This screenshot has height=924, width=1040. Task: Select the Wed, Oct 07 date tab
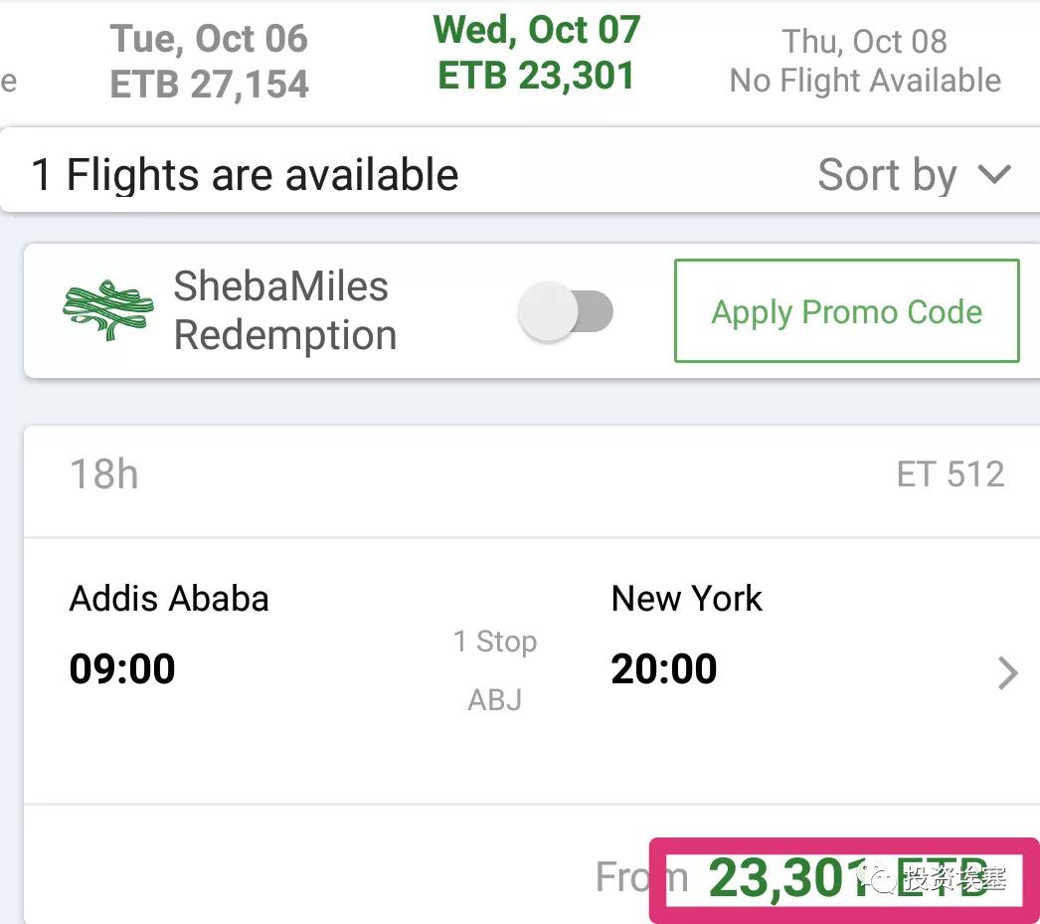536,54
